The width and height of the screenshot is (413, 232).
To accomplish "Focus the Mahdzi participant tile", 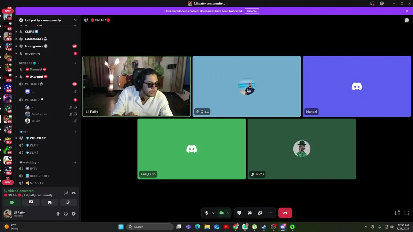I will point(357,86).
